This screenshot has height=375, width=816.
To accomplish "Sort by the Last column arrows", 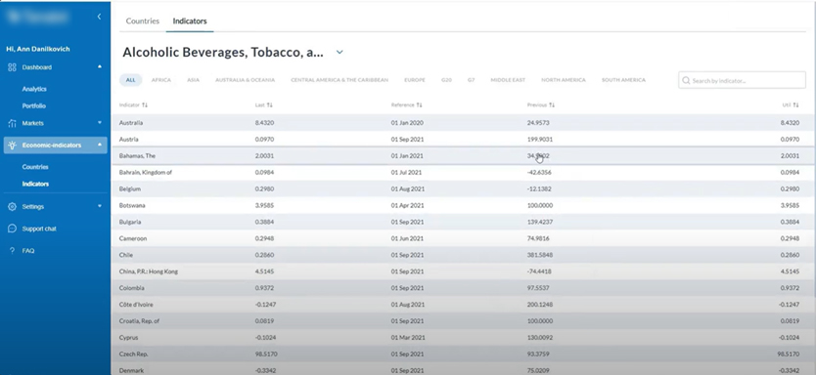I will click(270, 104).
